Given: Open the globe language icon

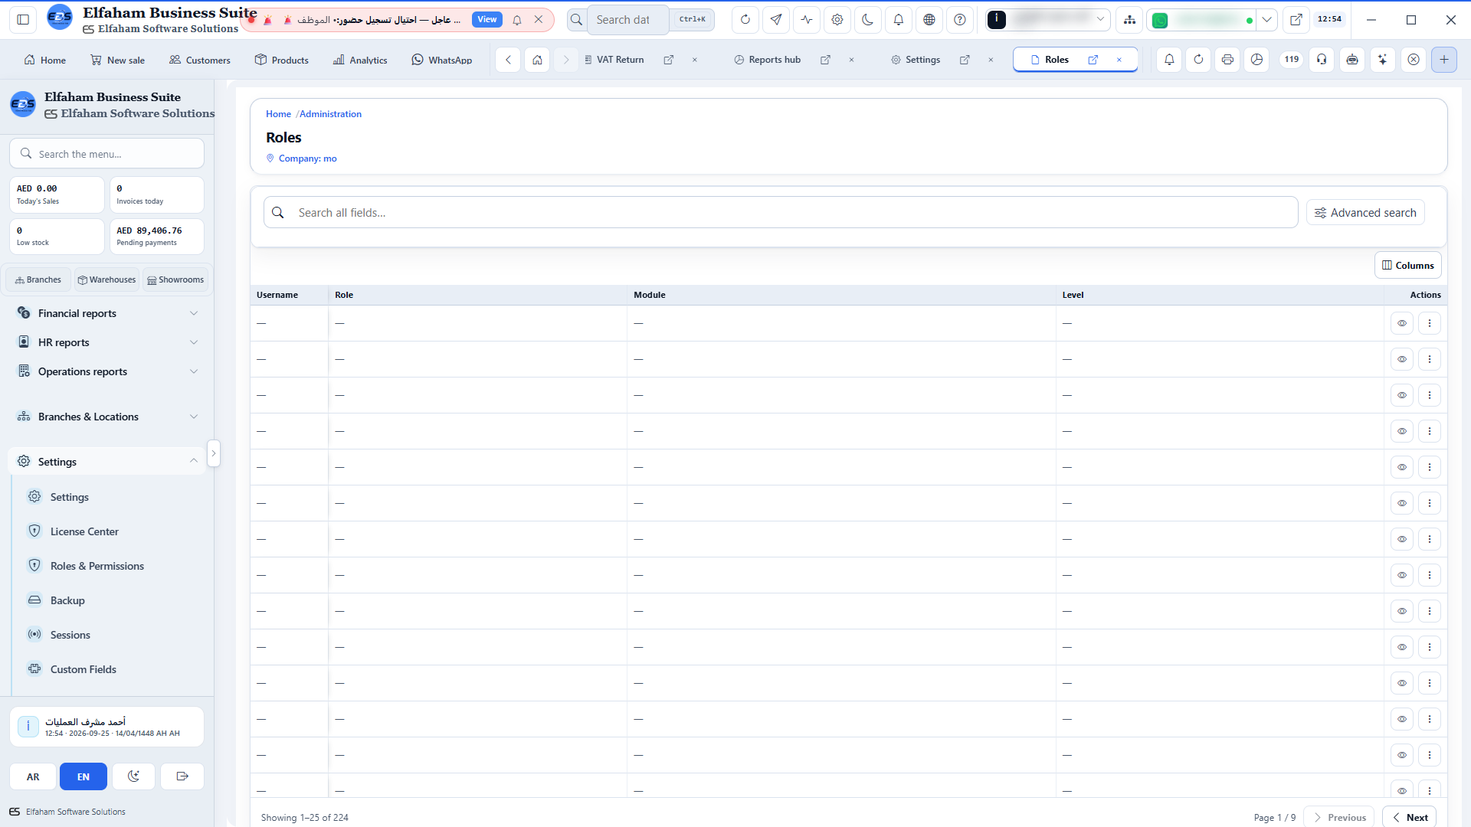Looking at the screenshot, I should pos(929,20).
